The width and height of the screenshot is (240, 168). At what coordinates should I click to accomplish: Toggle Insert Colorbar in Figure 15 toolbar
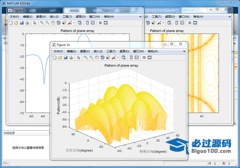click(x=131, y=57)
